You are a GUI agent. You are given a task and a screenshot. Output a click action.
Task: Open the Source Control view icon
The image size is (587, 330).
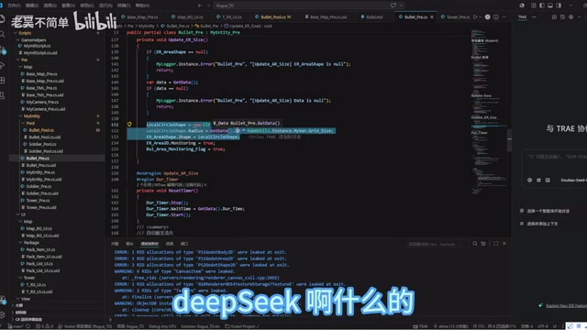[x=2, y=49]
